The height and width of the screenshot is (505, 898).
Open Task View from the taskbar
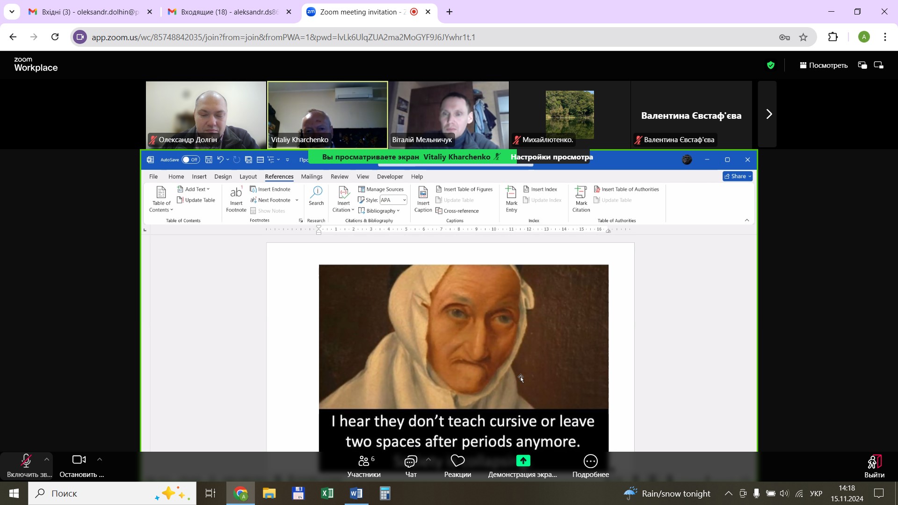(210, 493)
